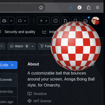View the Commits history link

(x=6, y=80)
